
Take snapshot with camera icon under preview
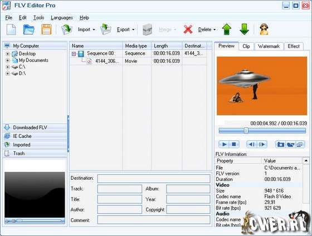click(x=281, y=144)
